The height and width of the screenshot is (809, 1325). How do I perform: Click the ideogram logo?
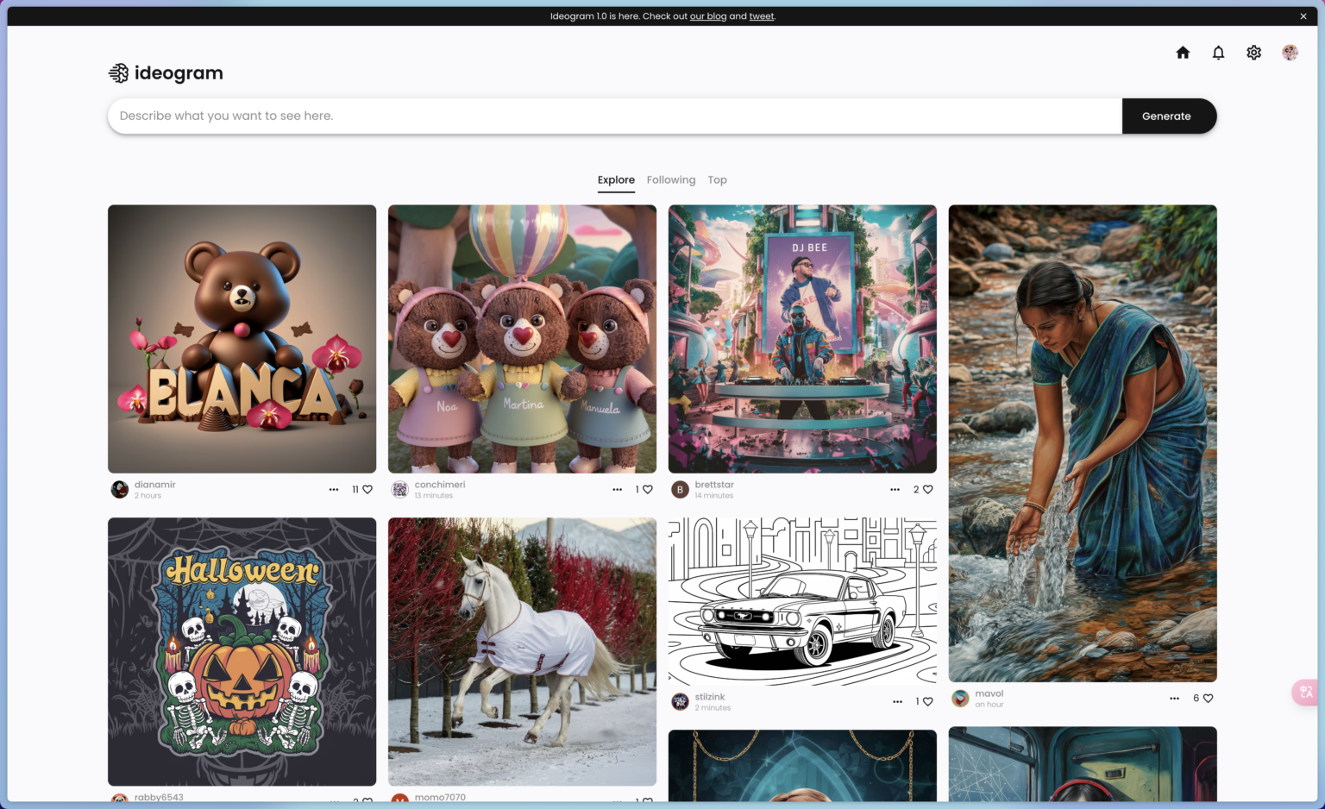pos(166,73)
